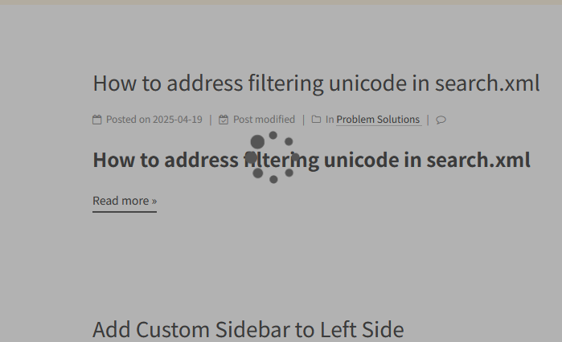562x342 pixels.
Task: Open the Add Custom Sidebar to Left Side post
Action: 248,329
